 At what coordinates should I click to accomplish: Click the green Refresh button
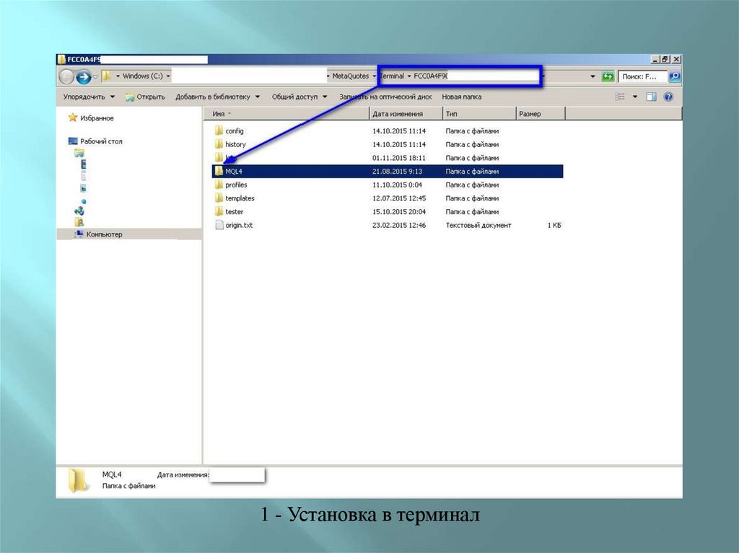coord(608,76)
